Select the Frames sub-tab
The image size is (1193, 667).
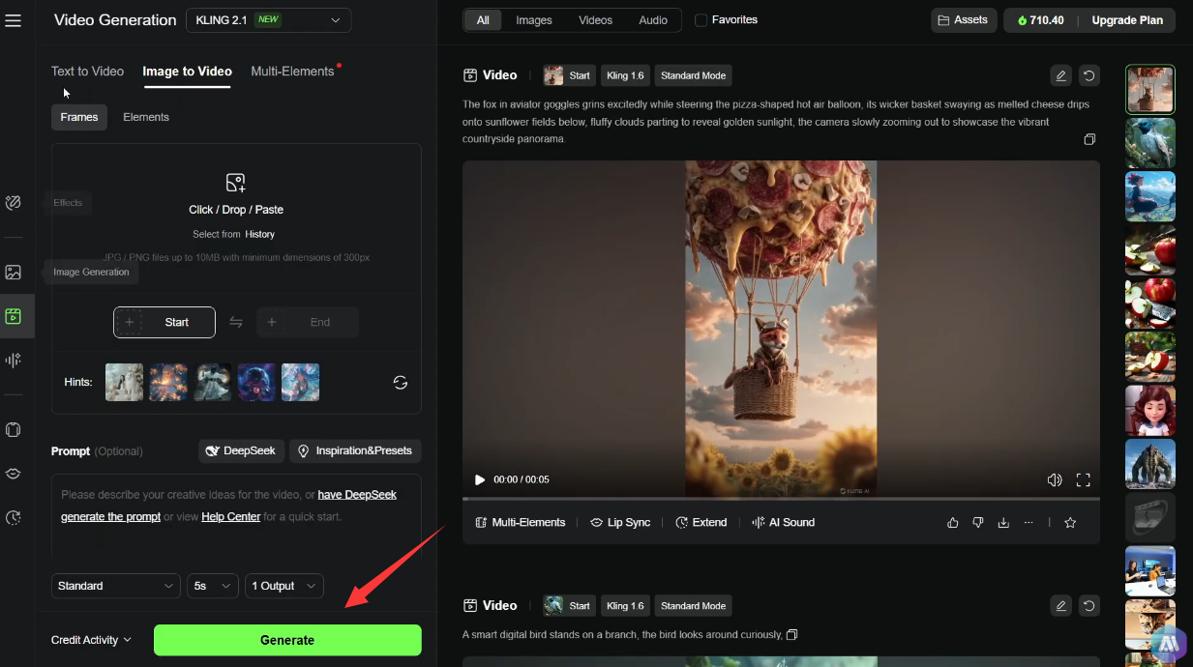tap(79, 117)
